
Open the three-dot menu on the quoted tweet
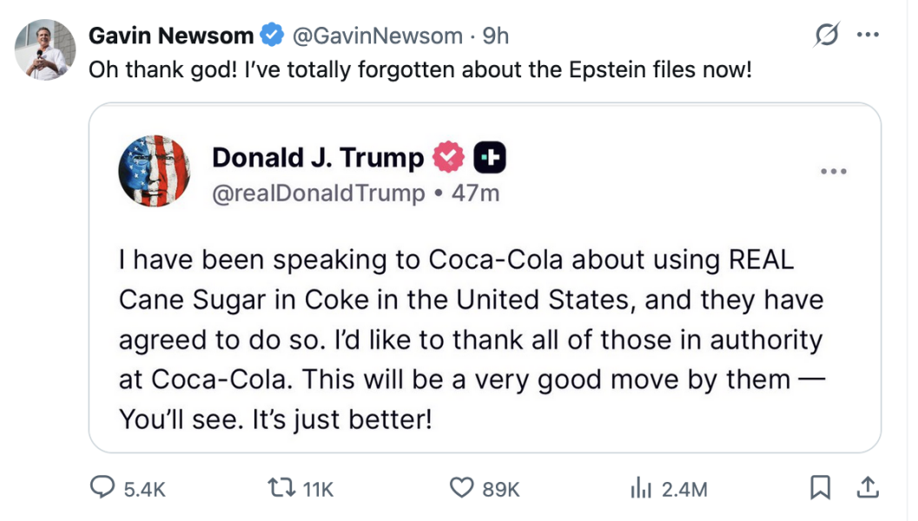click(x=834, y=171)
